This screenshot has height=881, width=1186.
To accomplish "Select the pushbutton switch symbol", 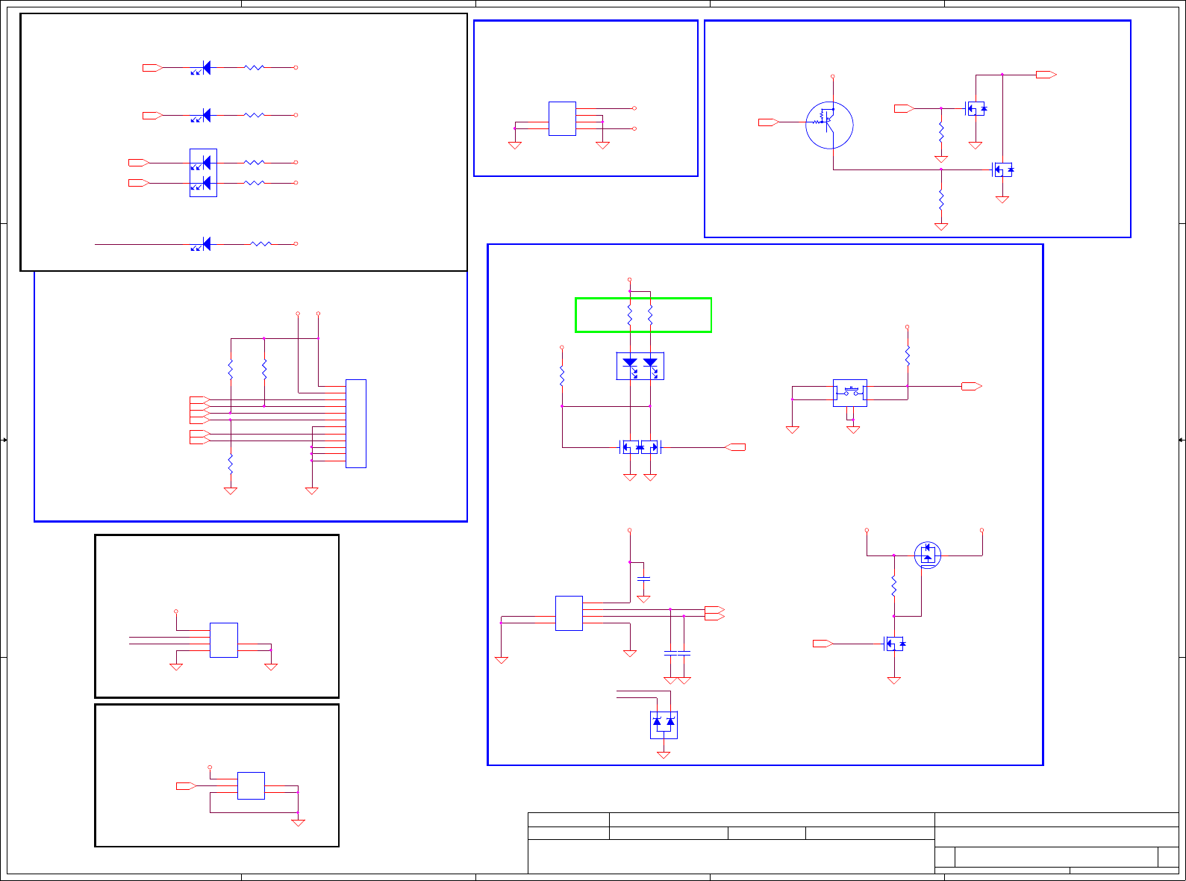I will pos(850,393).
